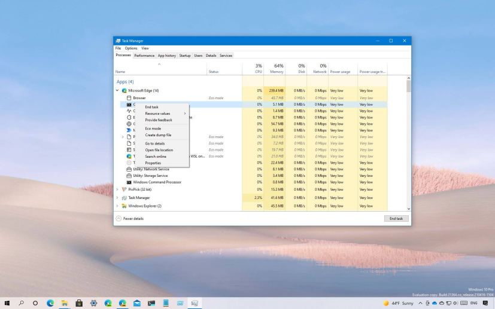The image size is (495, 309).
Task: Sort by the Memory column header
Action: (x=274, y=68)
